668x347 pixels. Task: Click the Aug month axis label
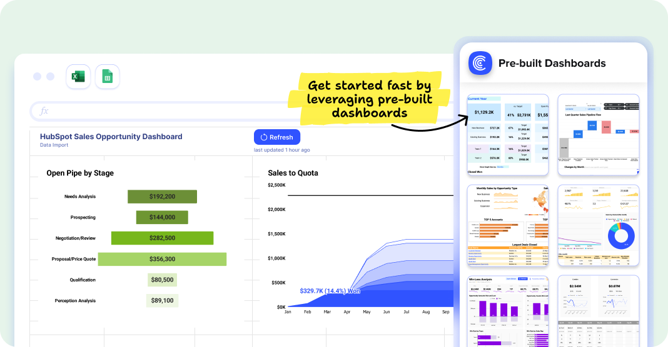[426, 311]
